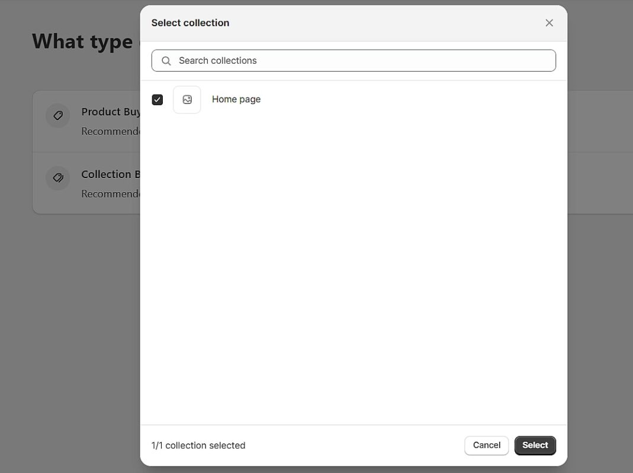Click the Collection tags icon in the background
Screen dimensions: 633x473
pyautogui.click(x=58, y=178)
